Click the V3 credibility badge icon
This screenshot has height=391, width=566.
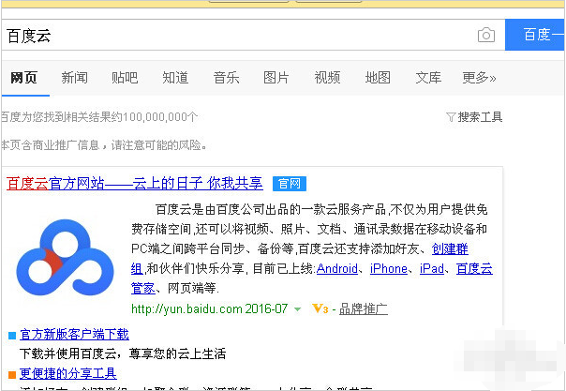(x=319, y=308)
